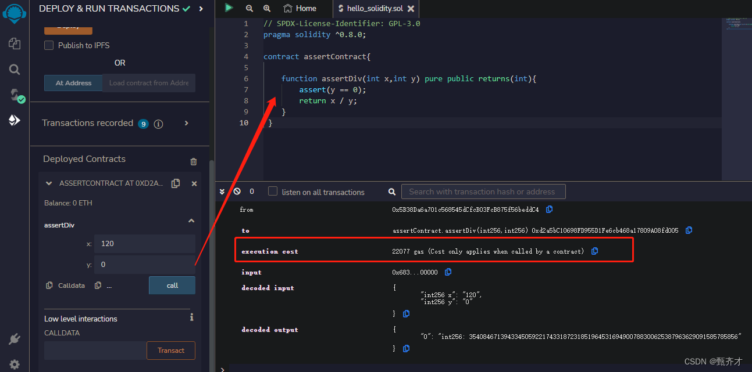Switch to the Home tab
The height and width of the screenshot is (372, 752).
pos(300,8)
